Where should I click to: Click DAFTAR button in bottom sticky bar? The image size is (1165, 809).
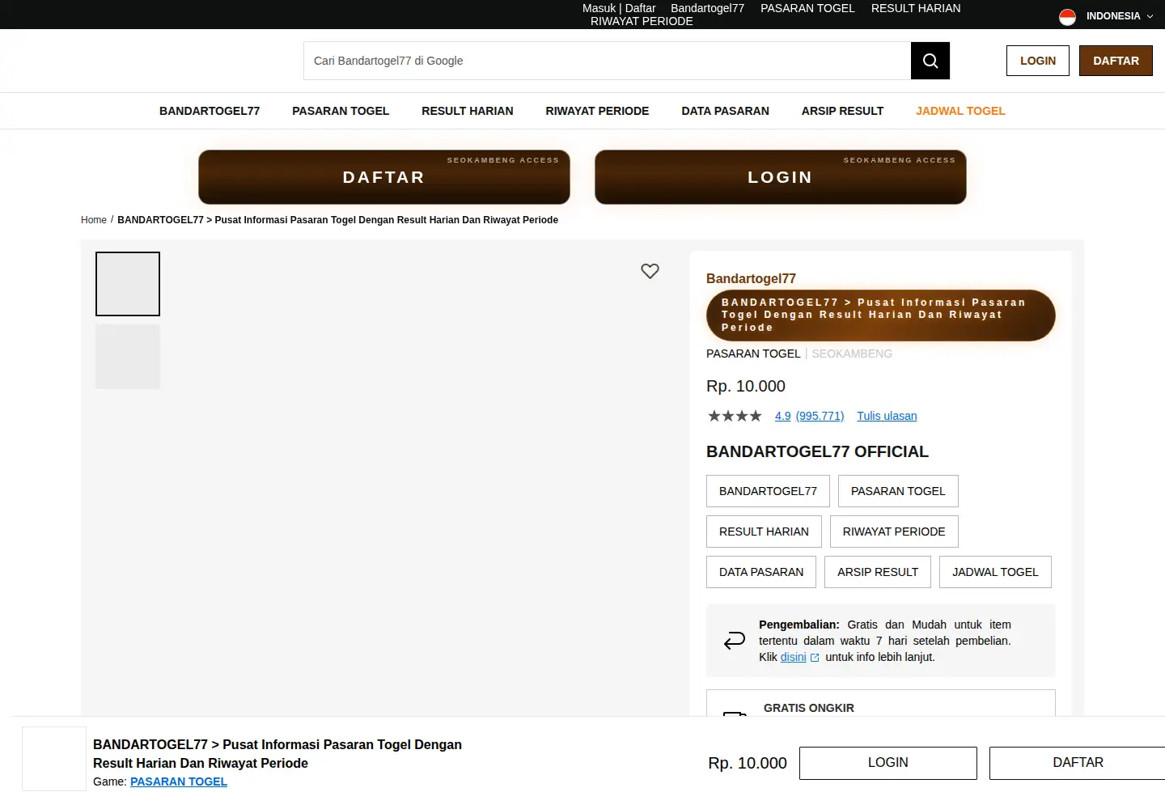tap(1078, 763)
